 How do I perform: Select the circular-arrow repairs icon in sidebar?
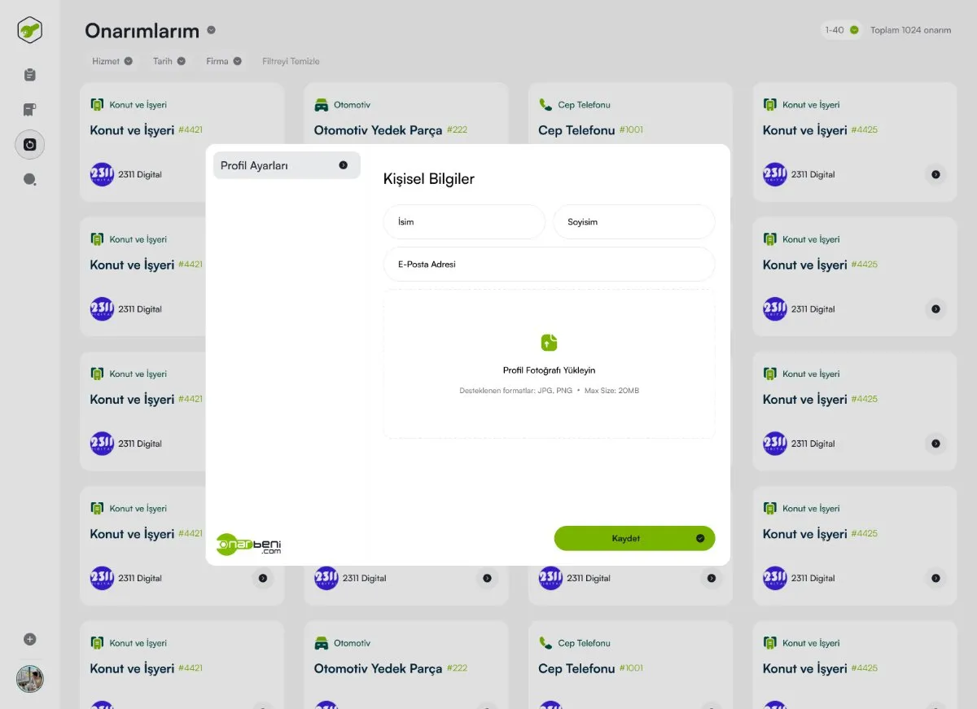click(30, 145)
